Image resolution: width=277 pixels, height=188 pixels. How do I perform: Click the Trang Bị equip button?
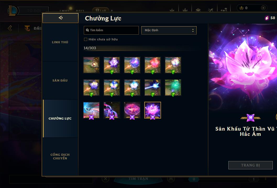pyautogui.click(x=250, y=165)
